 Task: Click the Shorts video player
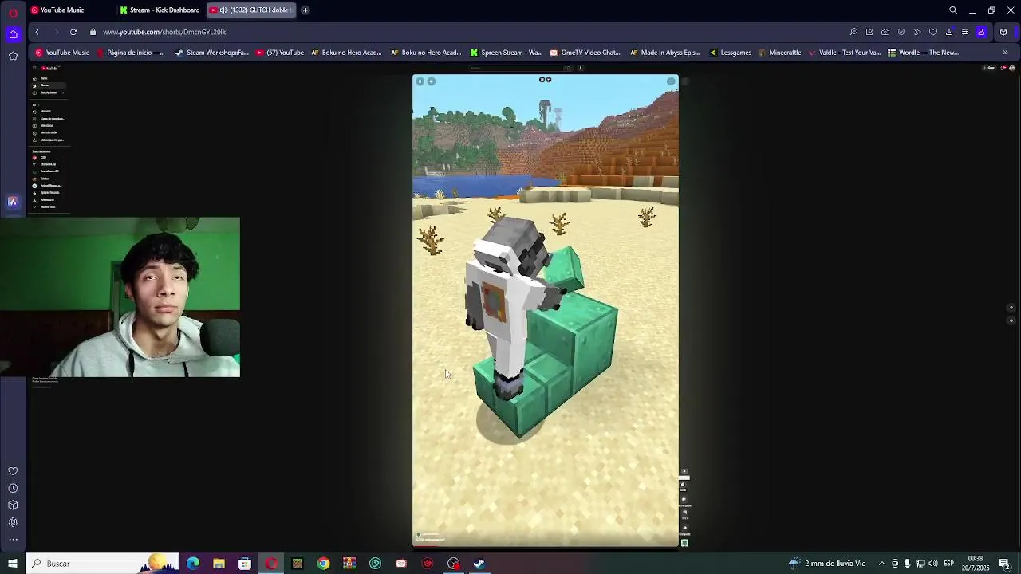546,310
